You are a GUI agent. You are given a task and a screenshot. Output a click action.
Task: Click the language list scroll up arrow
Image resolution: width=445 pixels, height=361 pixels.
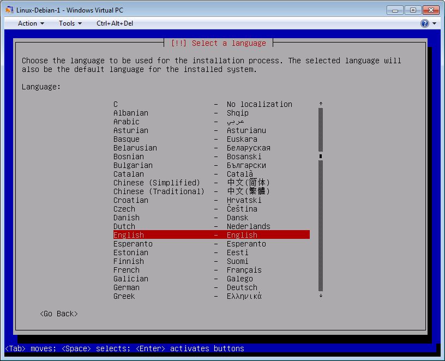(x=321, y=104)
